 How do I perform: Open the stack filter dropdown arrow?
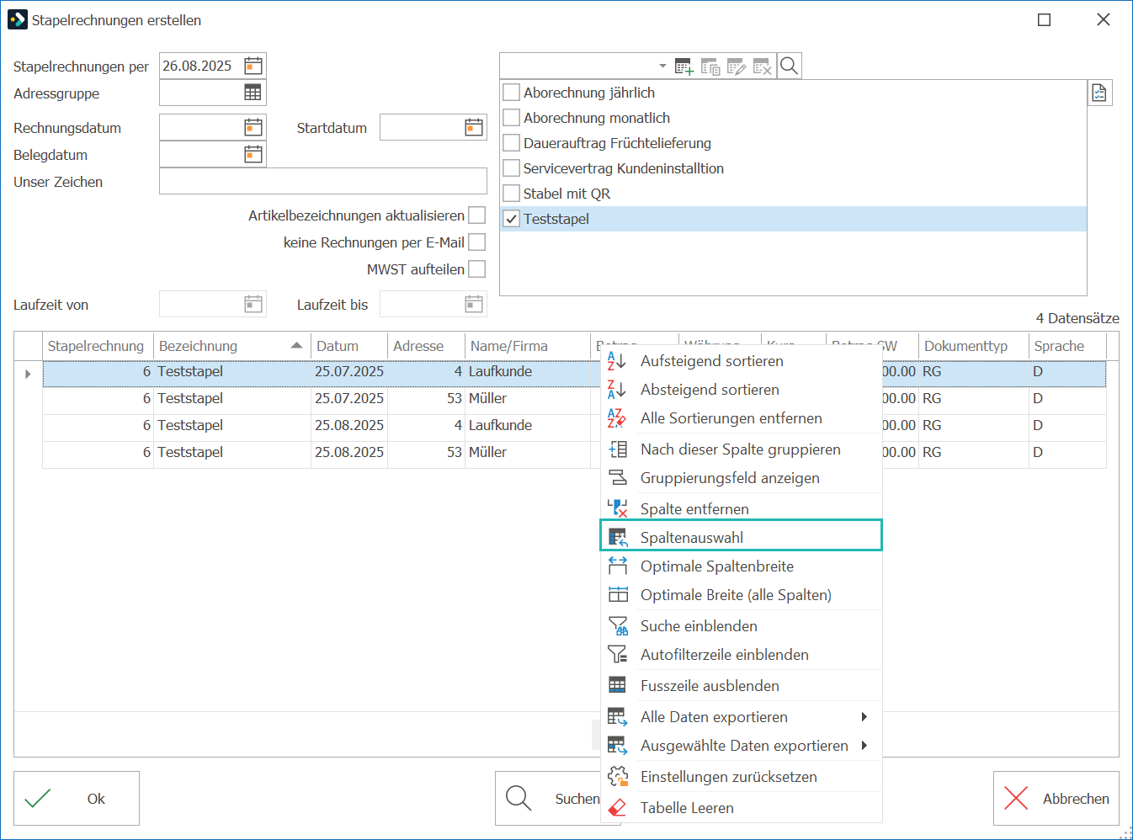point(662,66)
